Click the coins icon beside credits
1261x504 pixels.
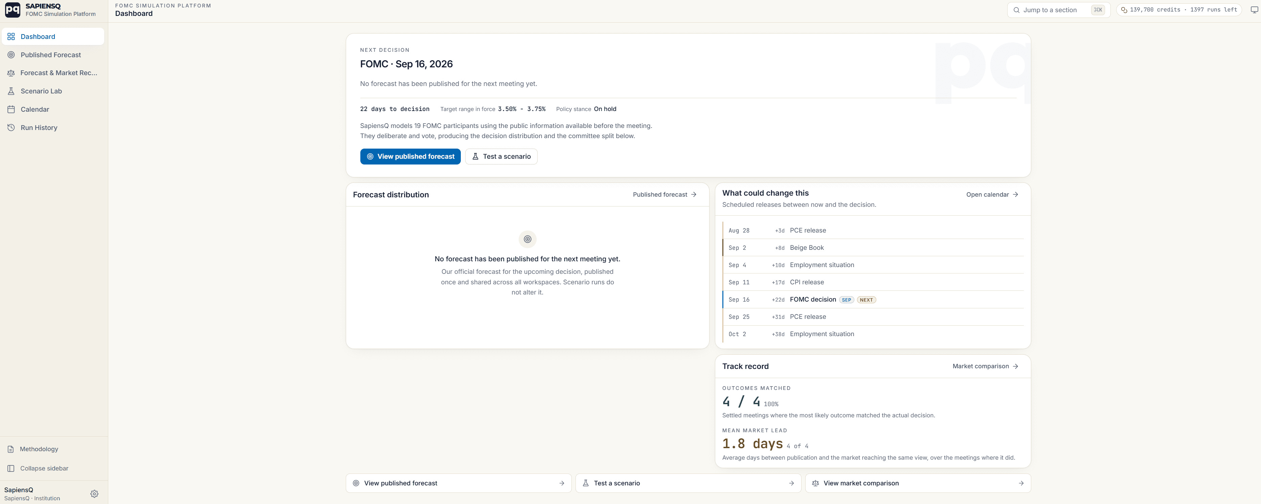pos(1124,10)
